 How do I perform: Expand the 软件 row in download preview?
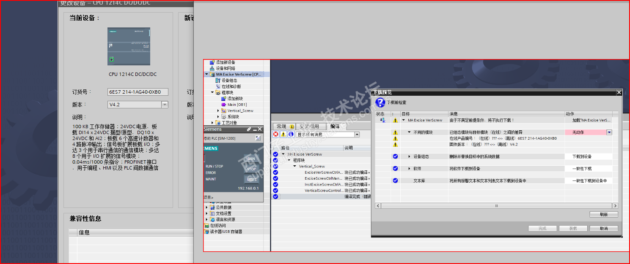tap(409, 169)
